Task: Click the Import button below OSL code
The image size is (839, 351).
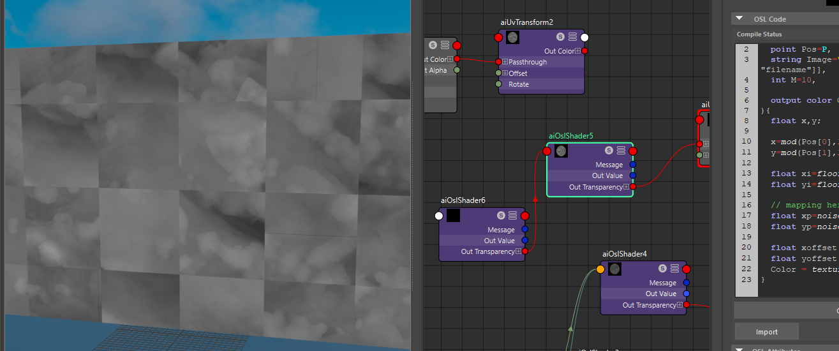Action: [767, 332]
